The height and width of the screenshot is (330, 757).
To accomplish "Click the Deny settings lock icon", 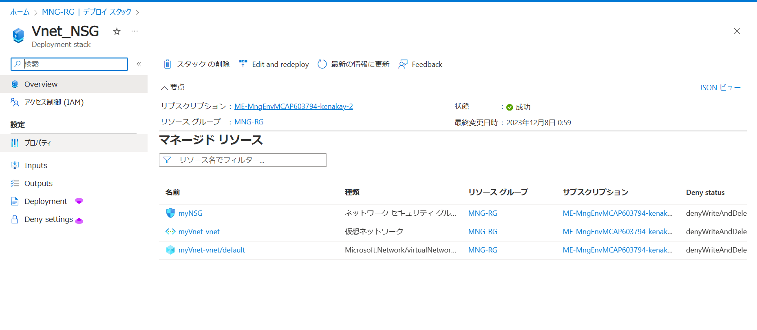I will coord(15,219).
